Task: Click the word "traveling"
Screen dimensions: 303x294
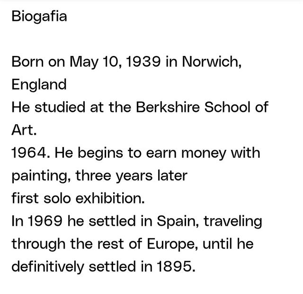Action: pos(238,221)
